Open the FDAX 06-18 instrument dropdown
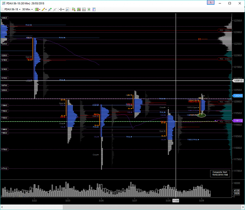 click(12, 9)
